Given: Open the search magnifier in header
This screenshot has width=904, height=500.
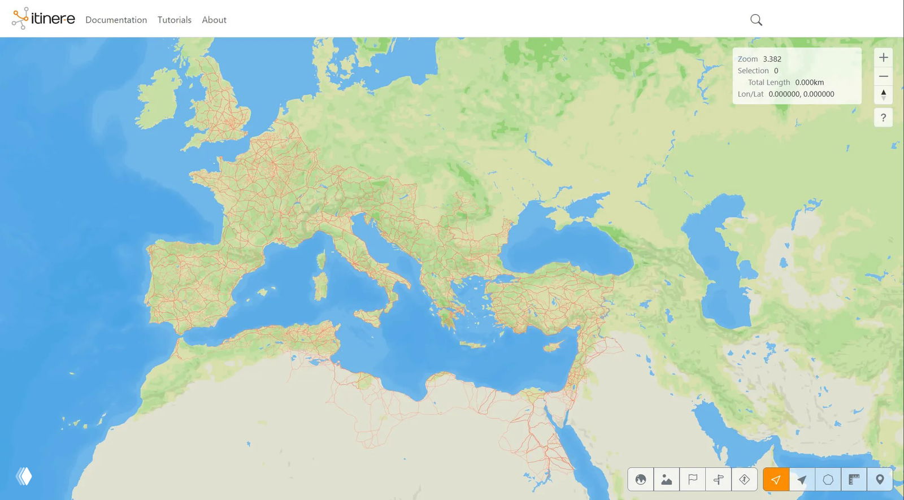Looking at the screenshot, I should click(x=756, y=20).
